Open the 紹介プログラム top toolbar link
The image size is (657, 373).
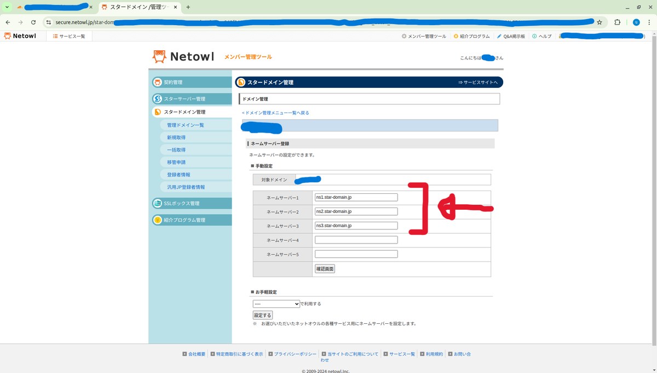click(471, 36)
